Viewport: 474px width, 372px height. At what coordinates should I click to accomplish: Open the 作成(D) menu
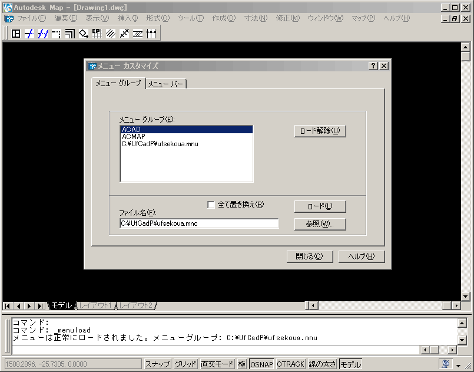tap(224, 18)
